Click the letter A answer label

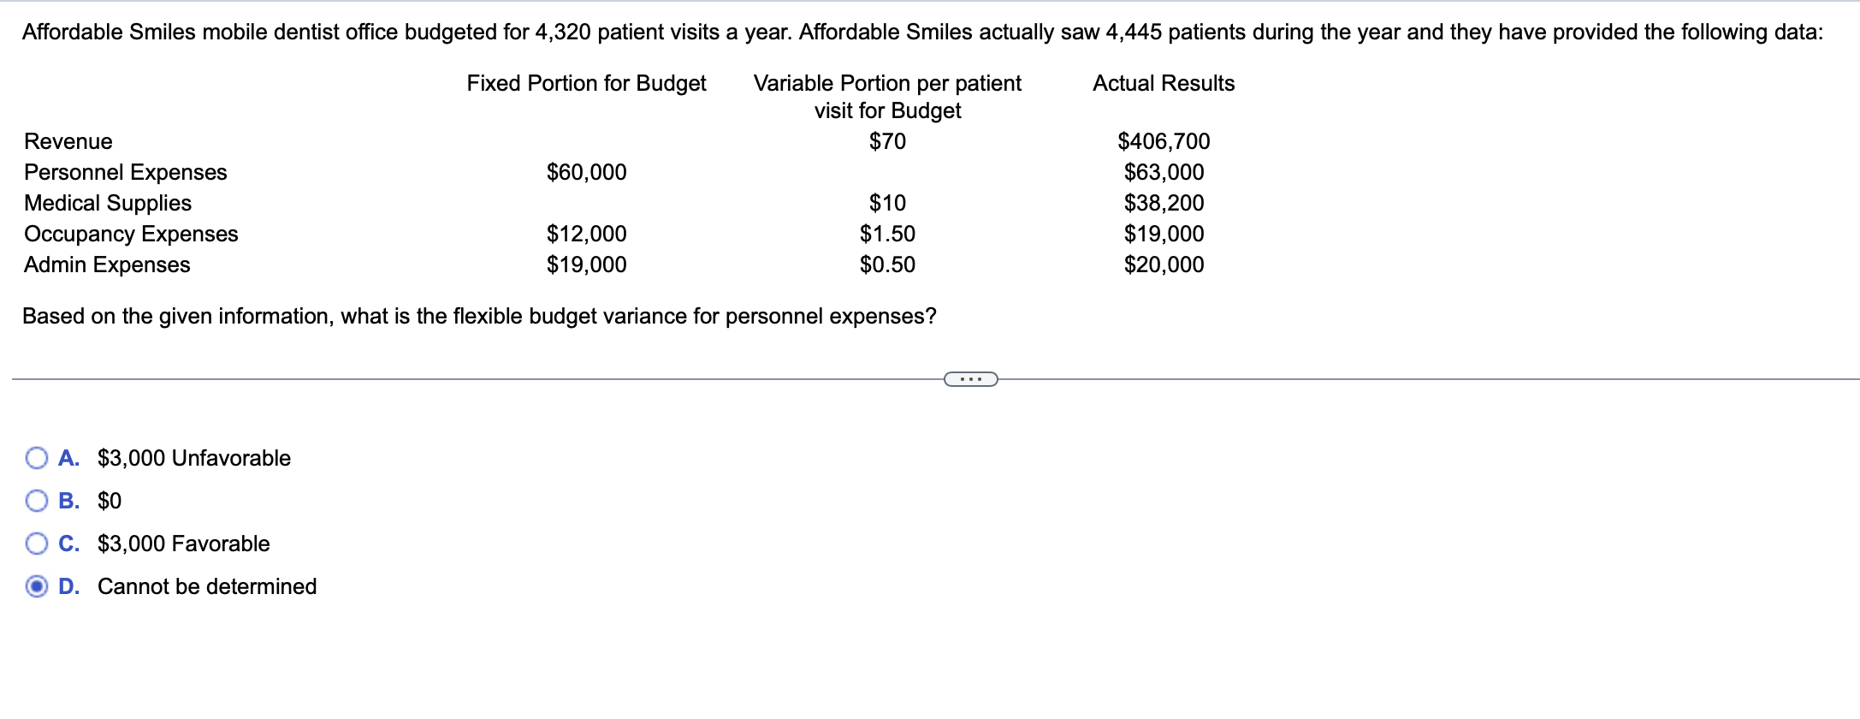click(x=69, y=458)
